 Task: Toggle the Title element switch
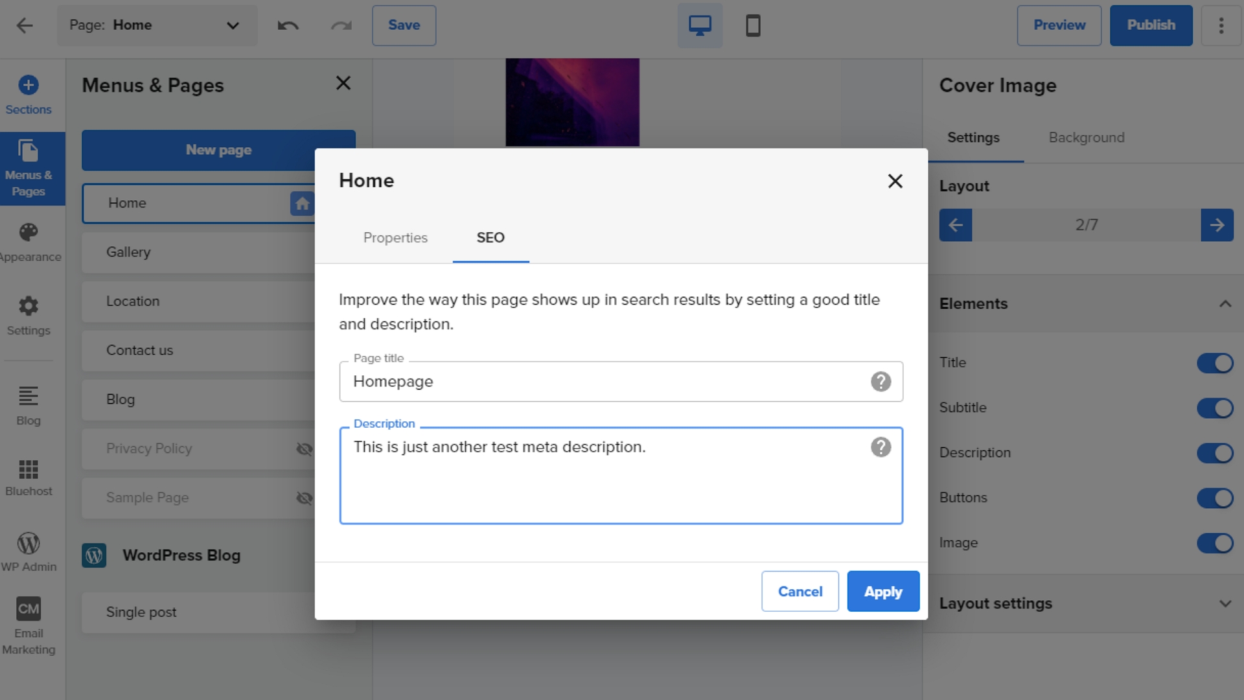(1215, 363)
